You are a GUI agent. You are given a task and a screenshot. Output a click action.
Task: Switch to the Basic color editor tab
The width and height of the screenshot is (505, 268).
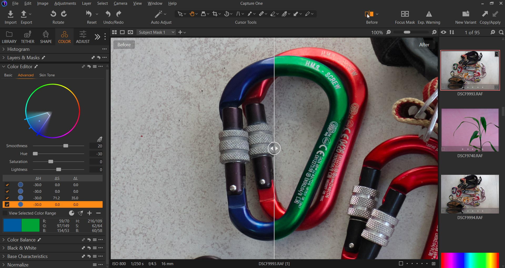click(8, 75)
